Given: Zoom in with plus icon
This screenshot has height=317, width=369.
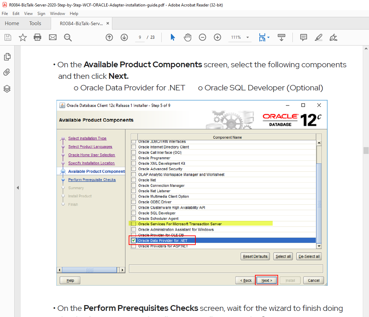Looking at the screenshot, I should pyautogui.click(x=218, y=37).
